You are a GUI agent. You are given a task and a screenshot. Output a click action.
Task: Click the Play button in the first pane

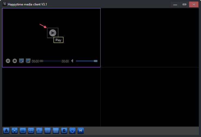(53, 33)
